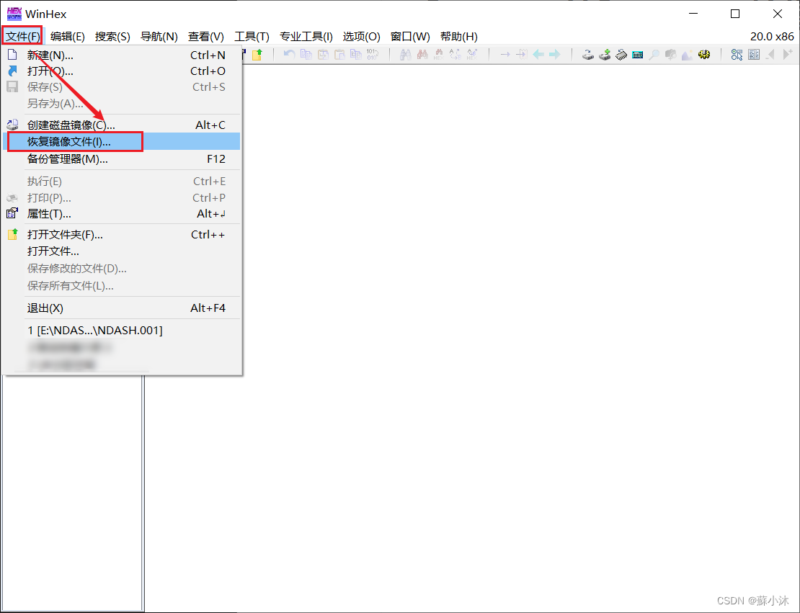Click the undo arrow toolbar icon
The width and height of the screenshot is (800, 613).
(x=289, y=54)
